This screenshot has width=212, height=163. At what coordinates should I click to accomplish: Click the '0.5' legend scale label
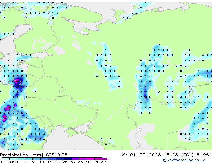click(x=11, y=162)
